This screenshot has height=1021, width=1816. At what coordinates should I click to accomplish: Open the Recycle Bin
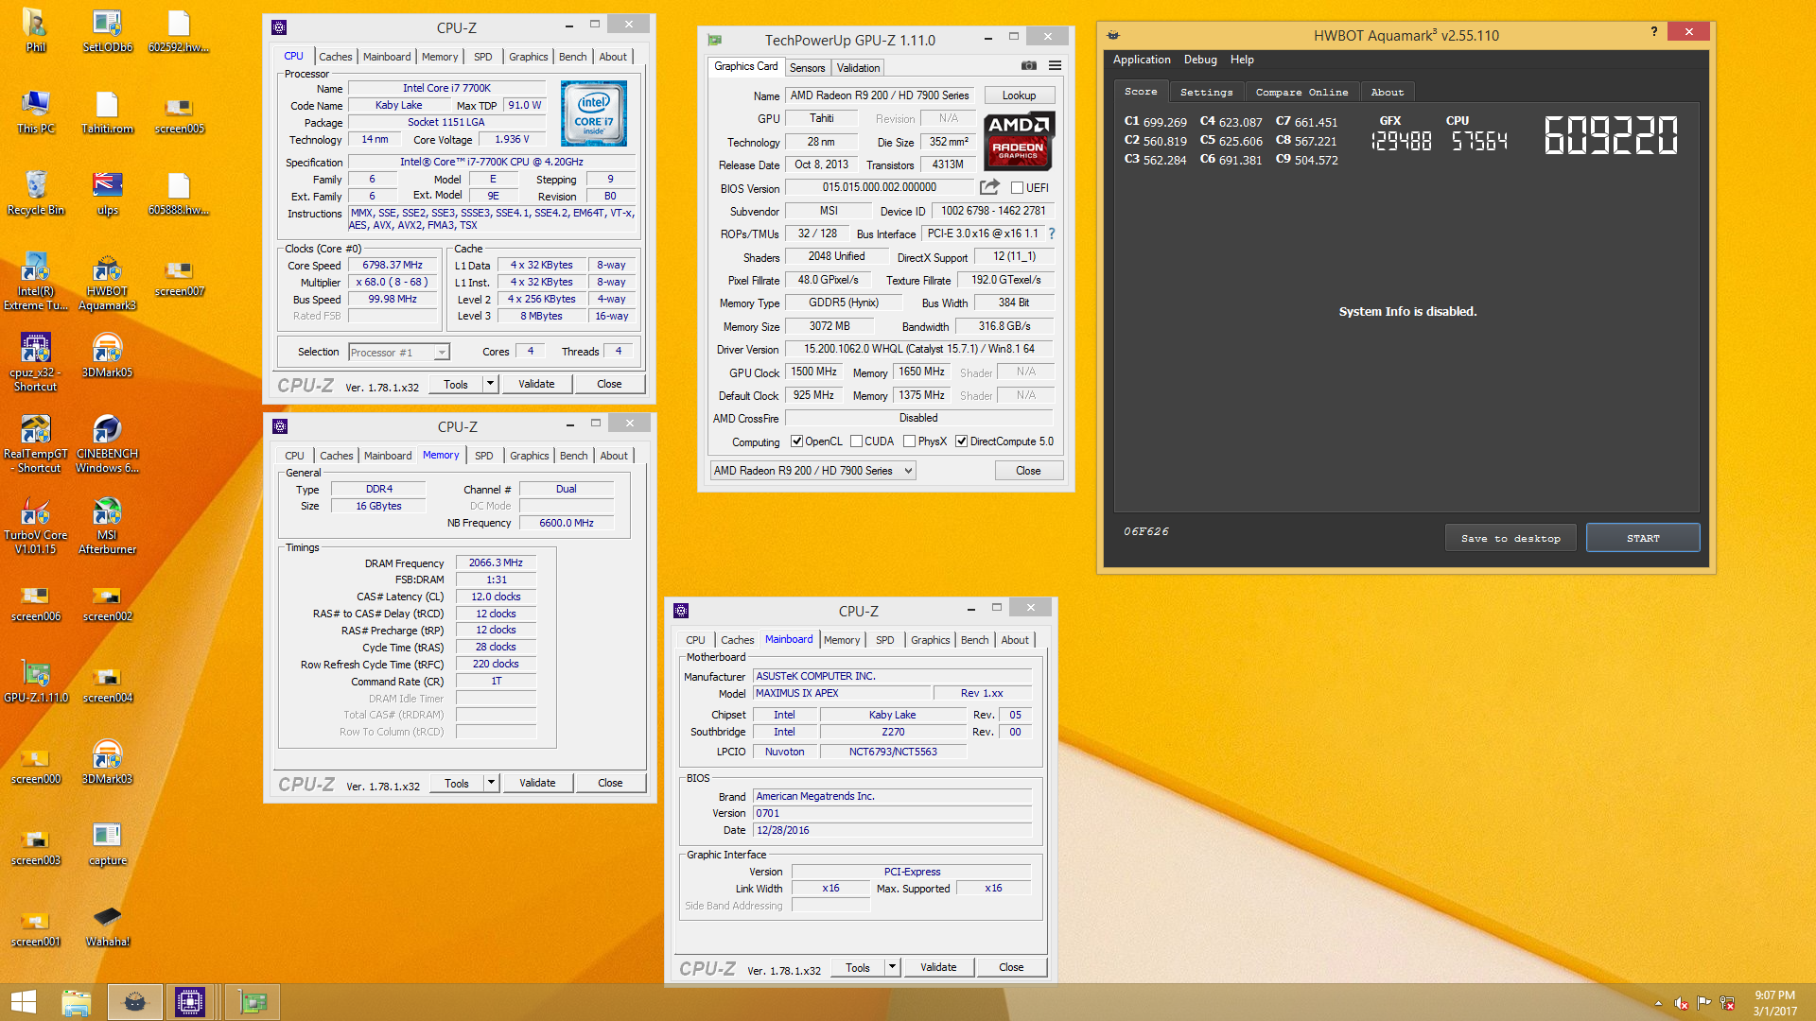(x=35, y=193)
